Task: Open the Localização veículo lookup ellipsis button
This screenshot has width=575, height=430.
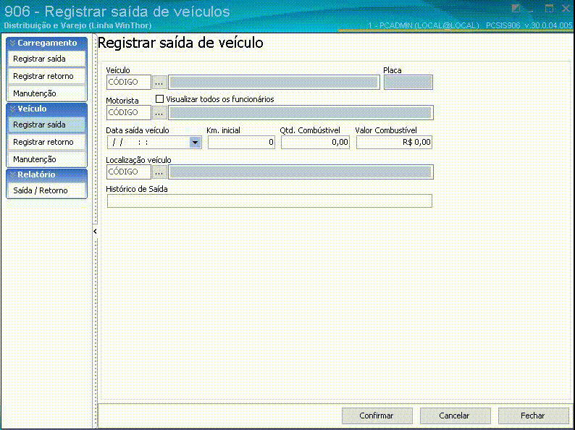Action: [159, 172]
